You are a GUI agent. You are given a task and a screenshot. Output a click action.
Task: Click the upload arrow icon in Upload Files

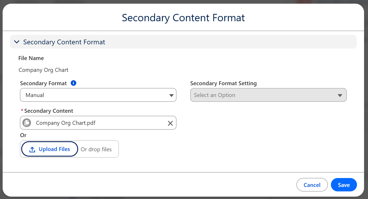click(32, 149)
